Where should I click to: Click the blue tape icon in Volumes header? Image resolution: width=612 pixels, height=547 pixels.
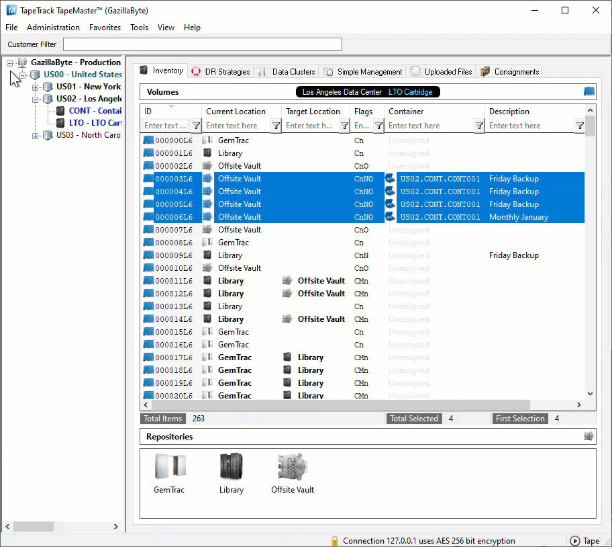click(x=589, y=92)
